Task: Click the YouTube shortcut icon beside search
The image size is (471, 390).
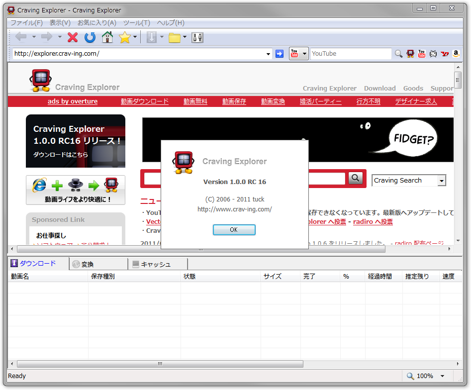Action: (421, 54)
